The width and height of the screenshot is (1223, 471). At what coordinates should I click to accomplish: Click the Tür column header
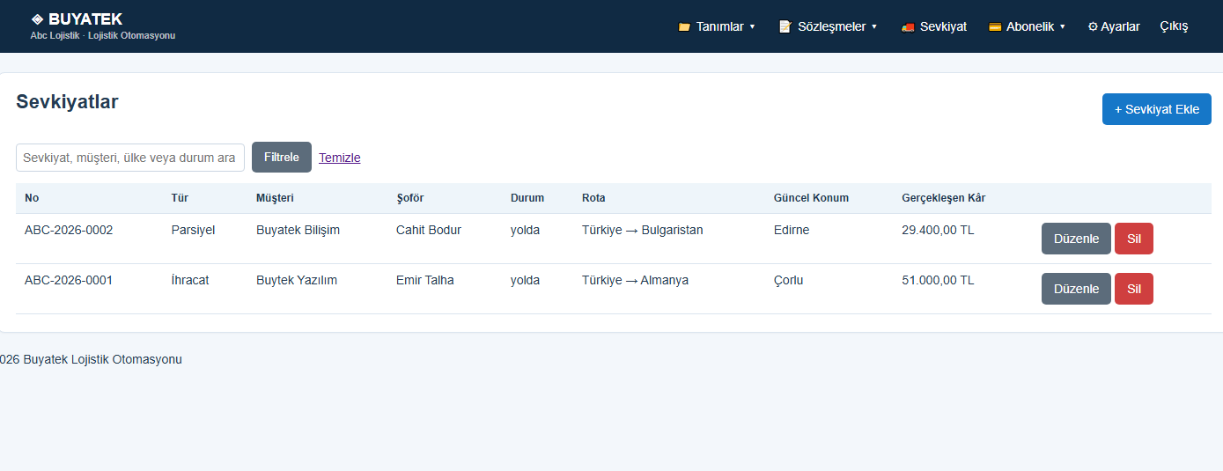click(180, 198)
